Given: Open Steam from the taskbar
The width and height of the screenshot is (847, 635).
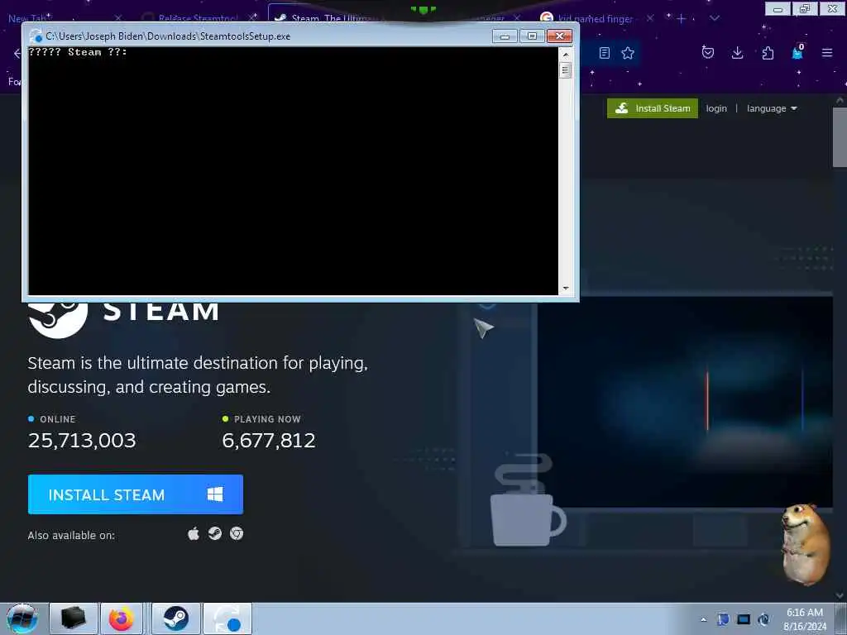Looking at the screenshot, I should [176, 618].
